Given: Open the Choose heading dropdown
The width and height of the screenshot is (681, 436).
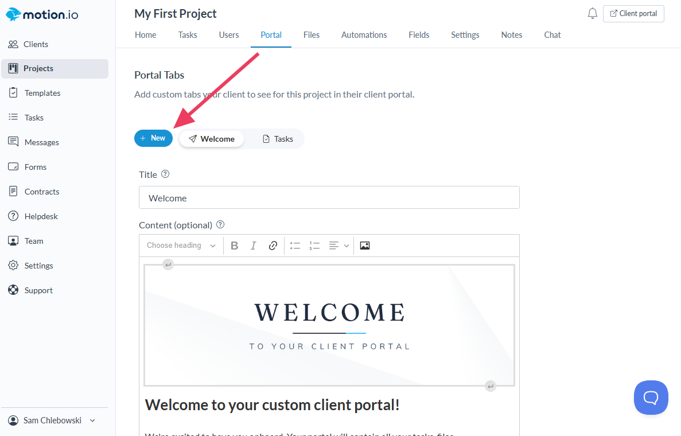Looking at the screenshot, I should 181,246.
